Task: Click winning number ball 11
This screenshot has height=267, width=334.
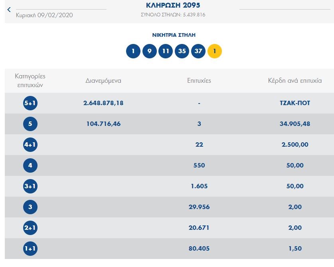Action: point(166,51)
